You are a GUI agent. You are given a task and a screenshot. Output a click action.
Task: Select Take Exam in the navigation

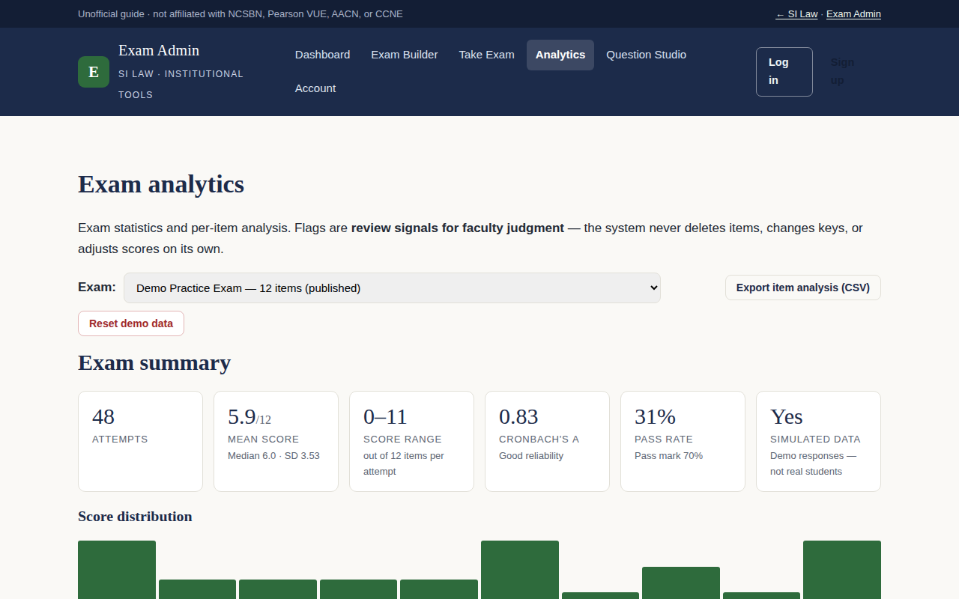[487, 55]
